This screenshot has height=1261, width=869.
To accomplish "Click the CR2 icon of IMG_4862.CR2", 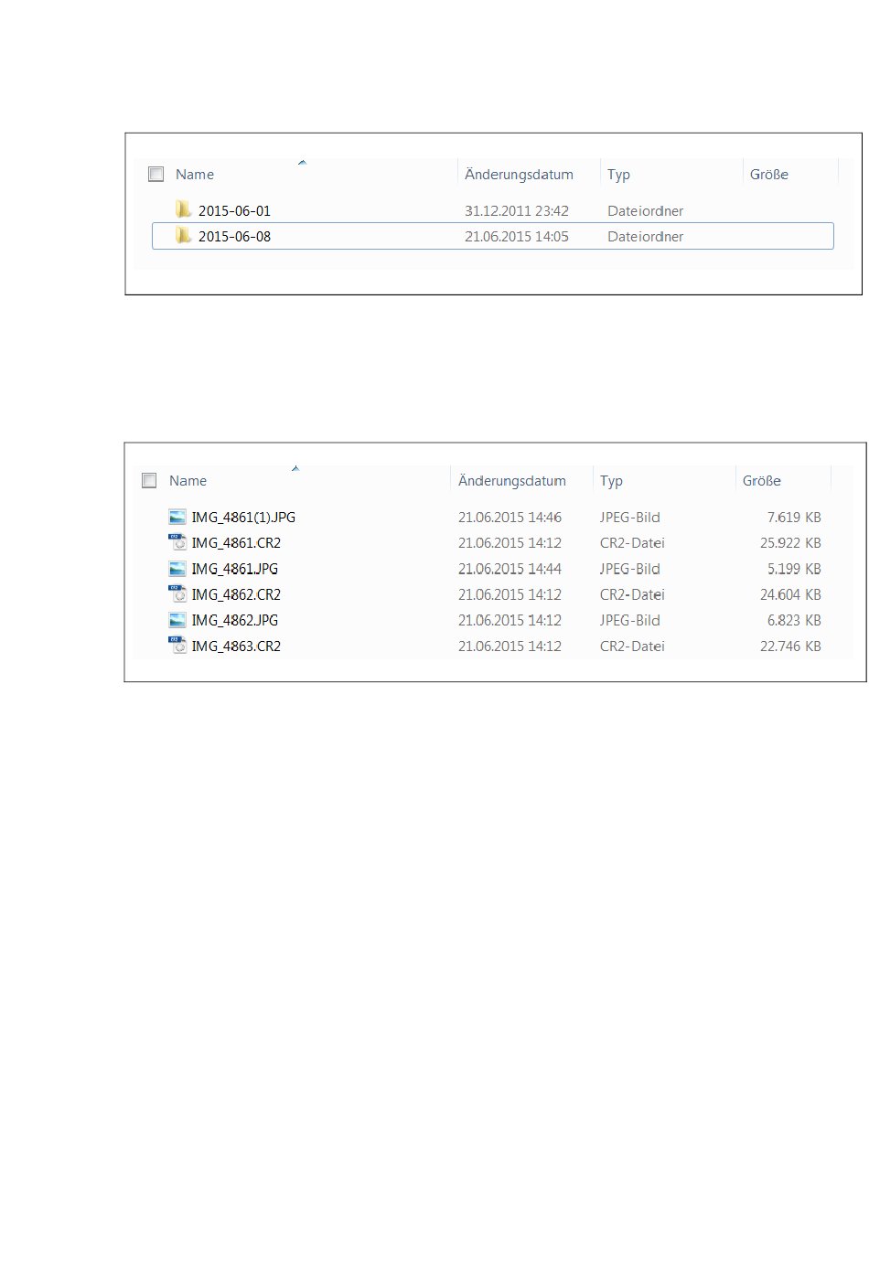I will [177, 593].
